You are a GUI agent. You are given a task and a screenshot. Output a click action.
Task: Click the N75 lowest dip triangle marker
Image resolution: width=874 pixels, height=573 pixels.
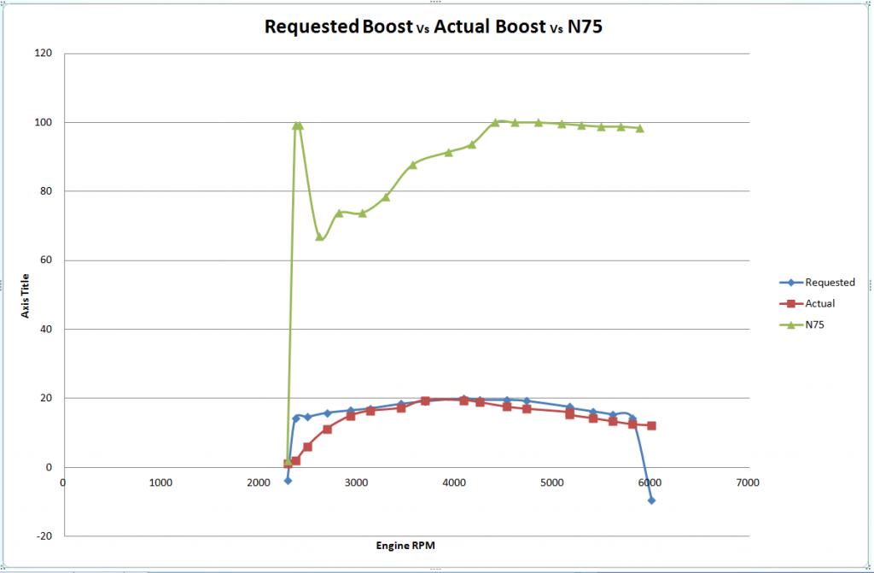[320, 237]
